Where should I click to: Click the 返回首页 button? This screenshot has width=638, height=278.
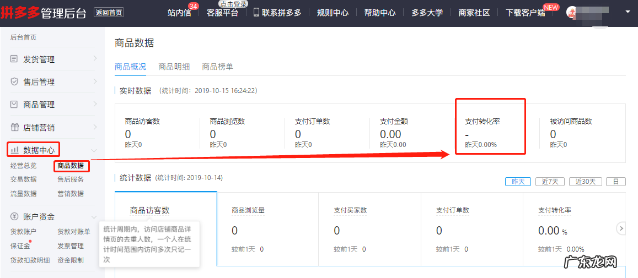pyautogui.click(x=109, y=12)
